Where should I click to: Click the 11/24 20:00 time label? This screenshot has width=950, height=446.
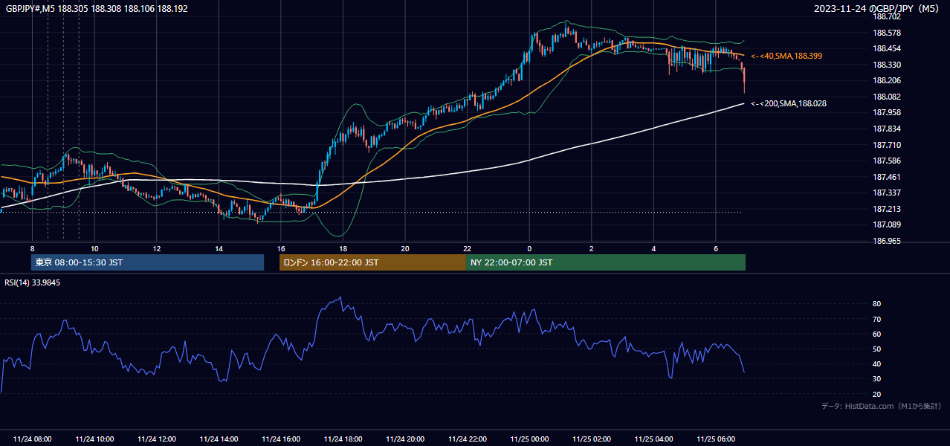[405, 439]
